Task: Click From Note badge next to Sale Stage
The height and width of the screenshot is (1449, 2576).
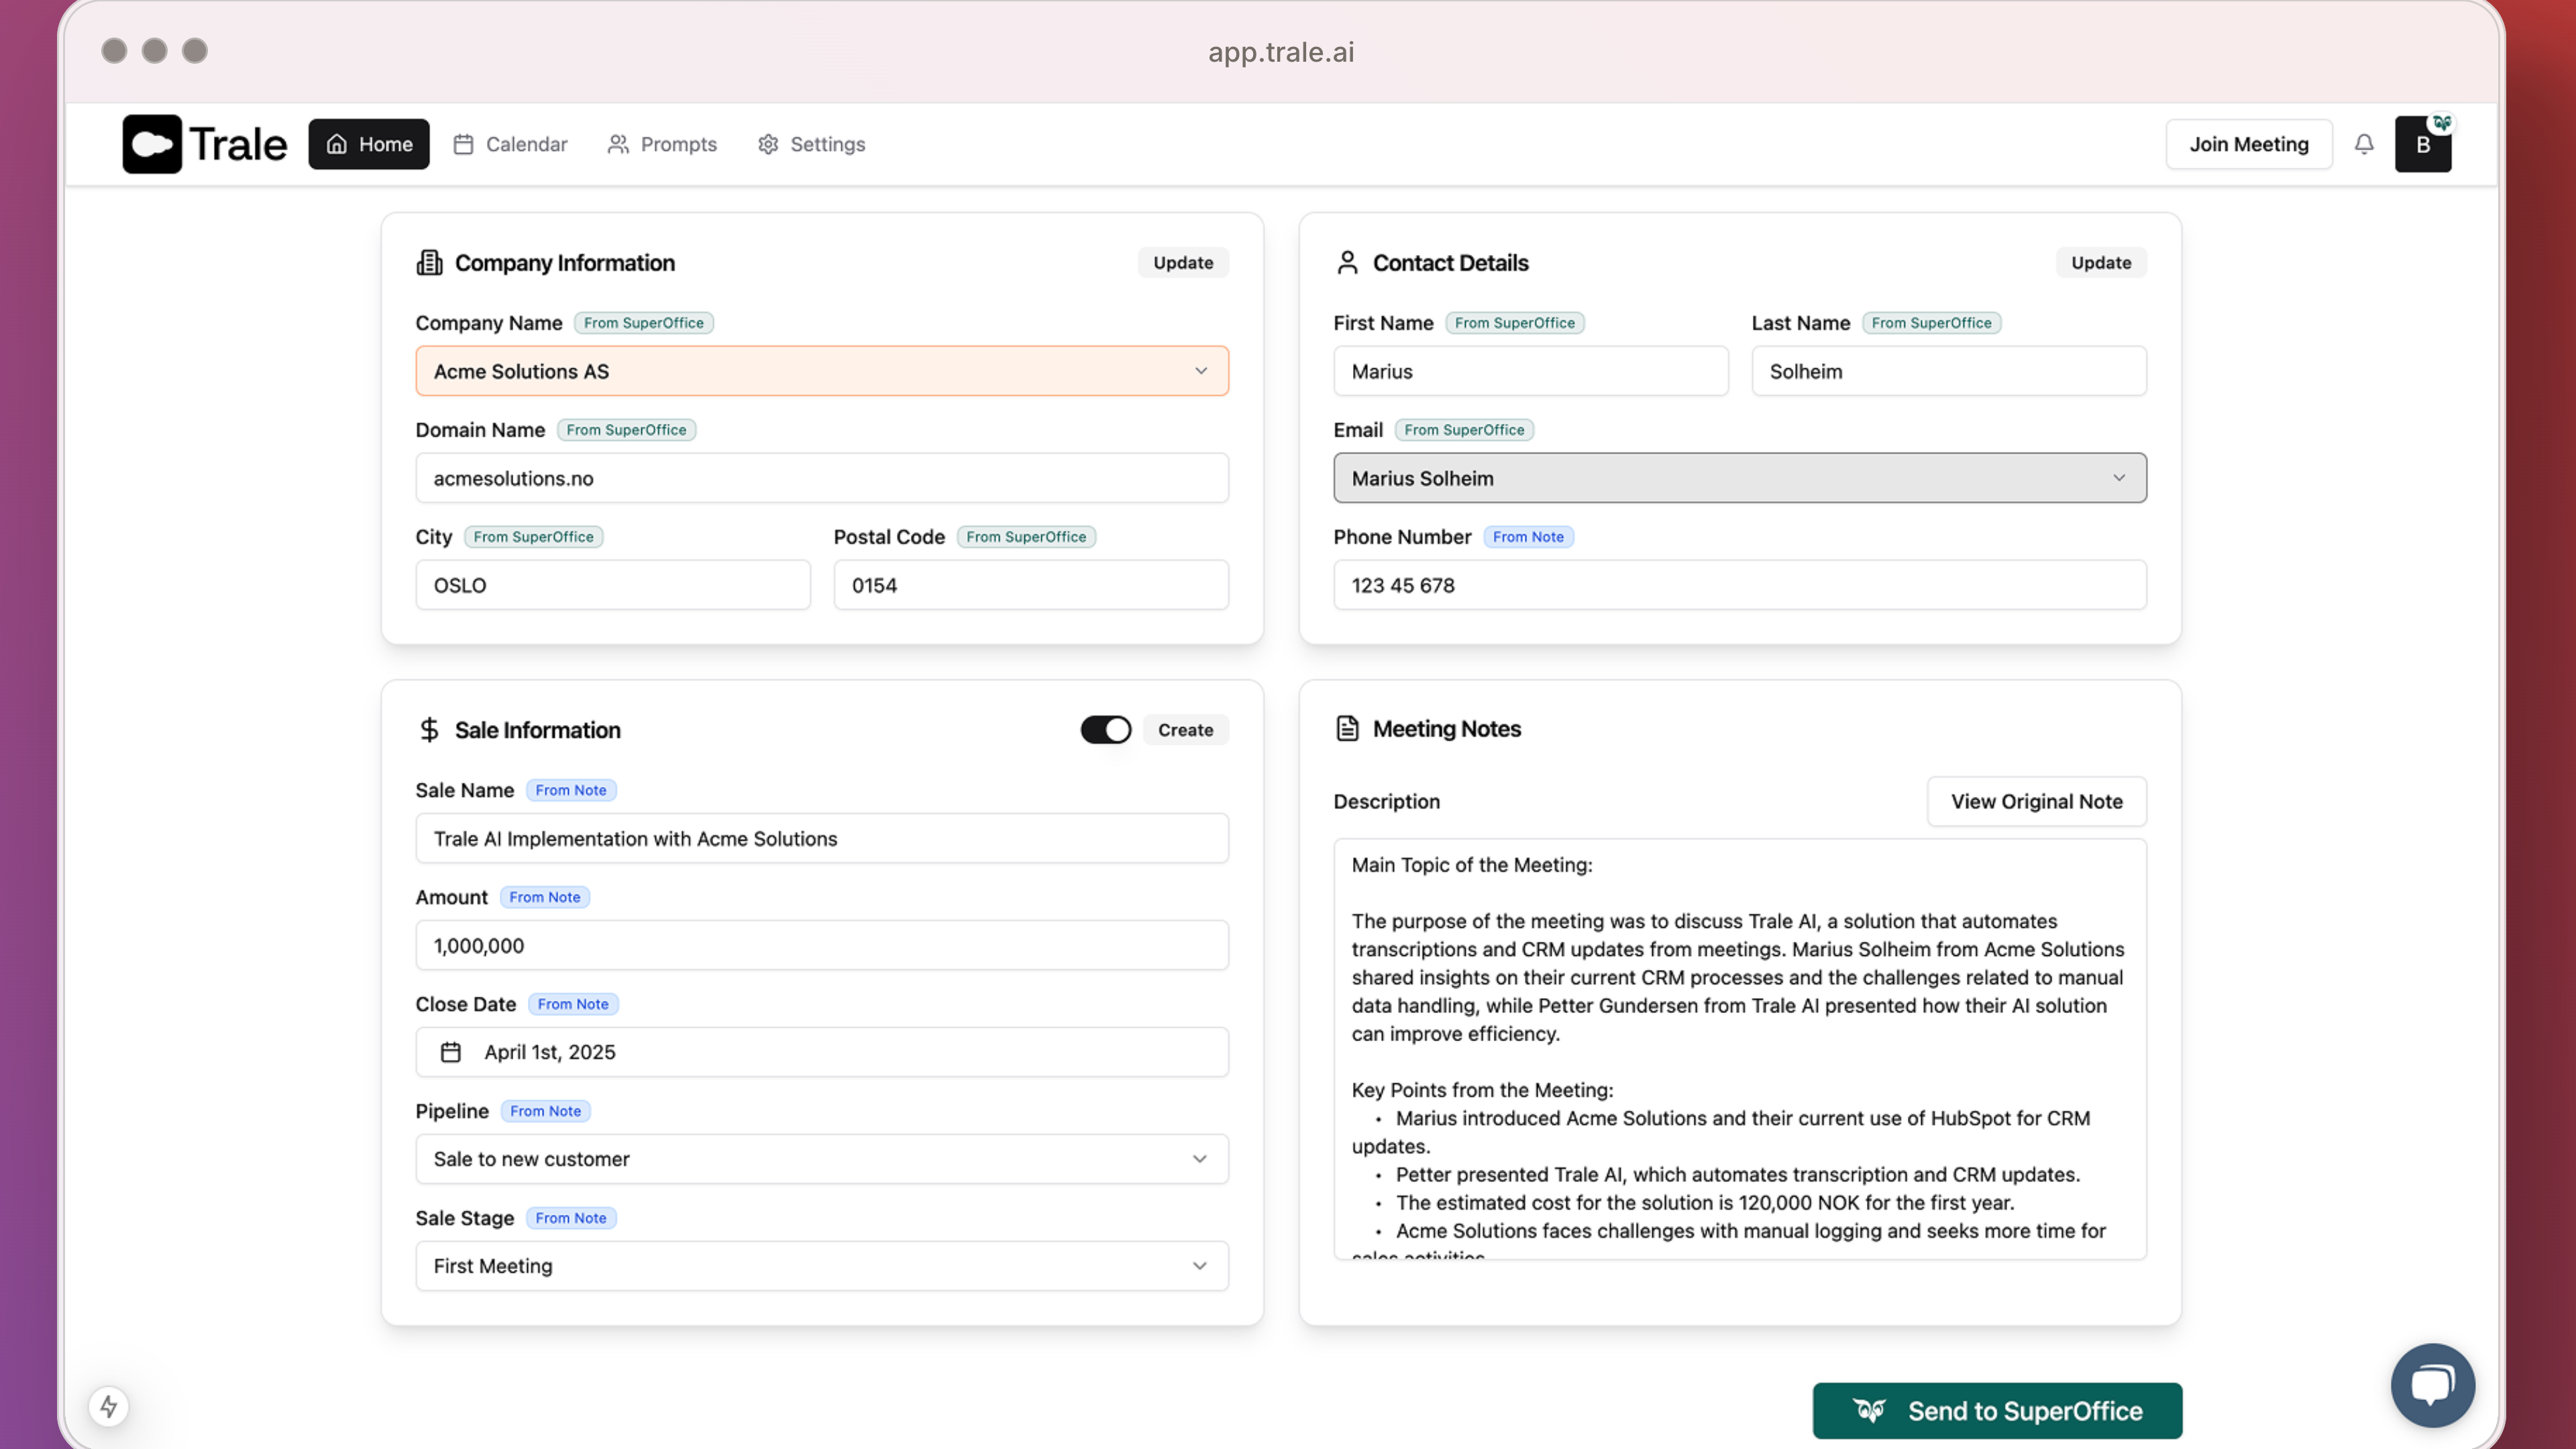Action: point(571,1218)
